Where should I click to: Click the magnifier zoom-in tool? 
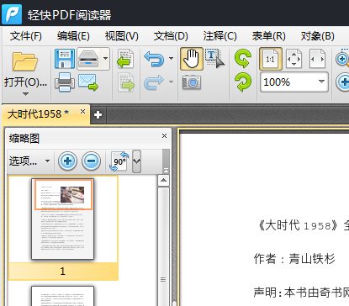342,59
